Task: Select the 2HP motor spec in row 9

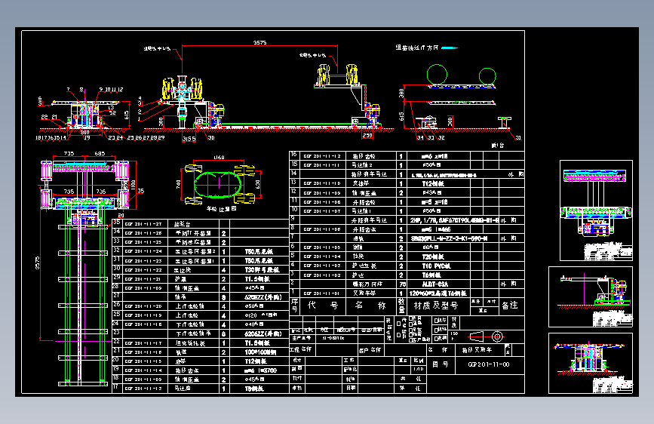Action: pos(454,220)
